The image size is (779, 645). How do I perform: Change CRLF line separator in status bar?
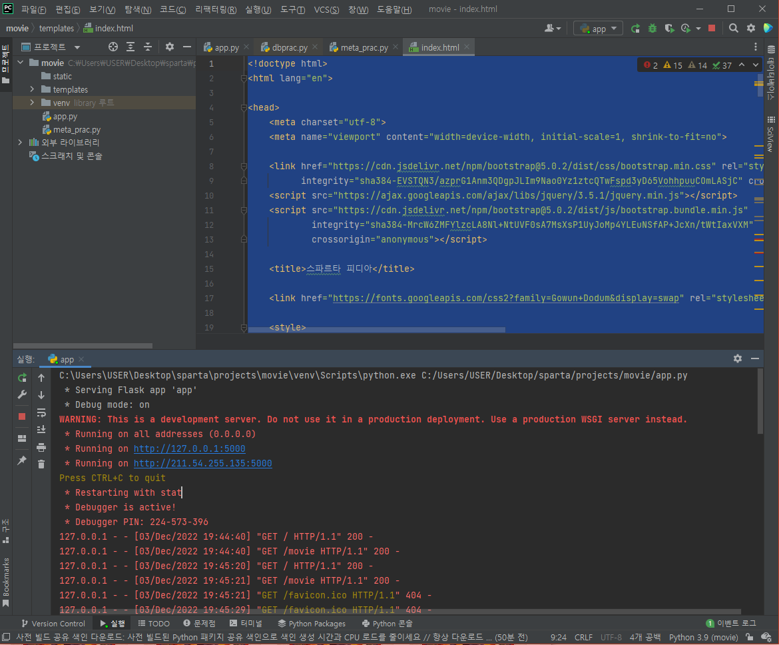(583, 637)
